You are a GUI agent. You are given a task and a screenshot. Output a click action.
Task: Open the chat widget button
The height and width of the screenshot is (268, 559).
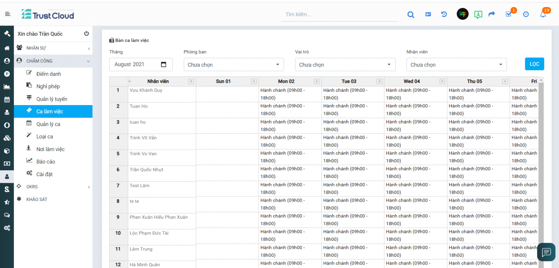point(546,252)
